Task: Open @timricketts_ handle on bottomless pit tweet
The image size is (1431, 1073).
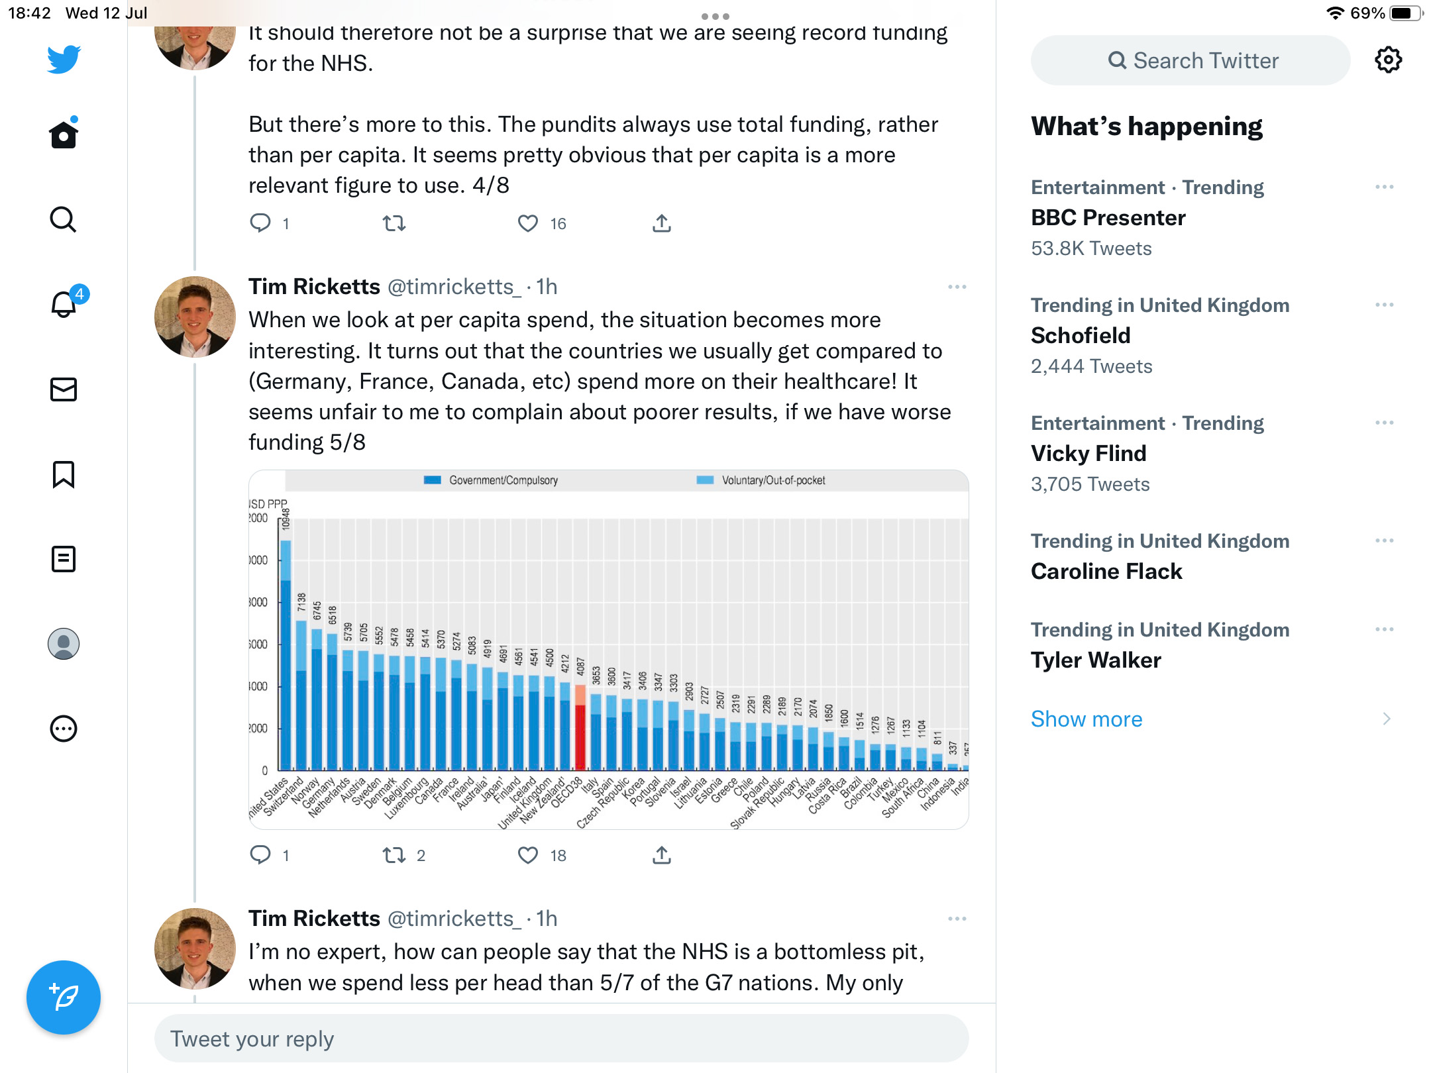Action: pyautogui.click(x=454, y=919)
